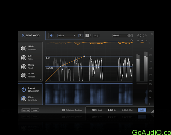Adjust the Attack knob

click(x=24, y=67)
